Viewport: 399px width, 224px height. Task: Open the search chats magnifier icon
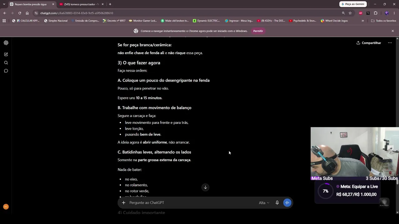click(6, 63)
